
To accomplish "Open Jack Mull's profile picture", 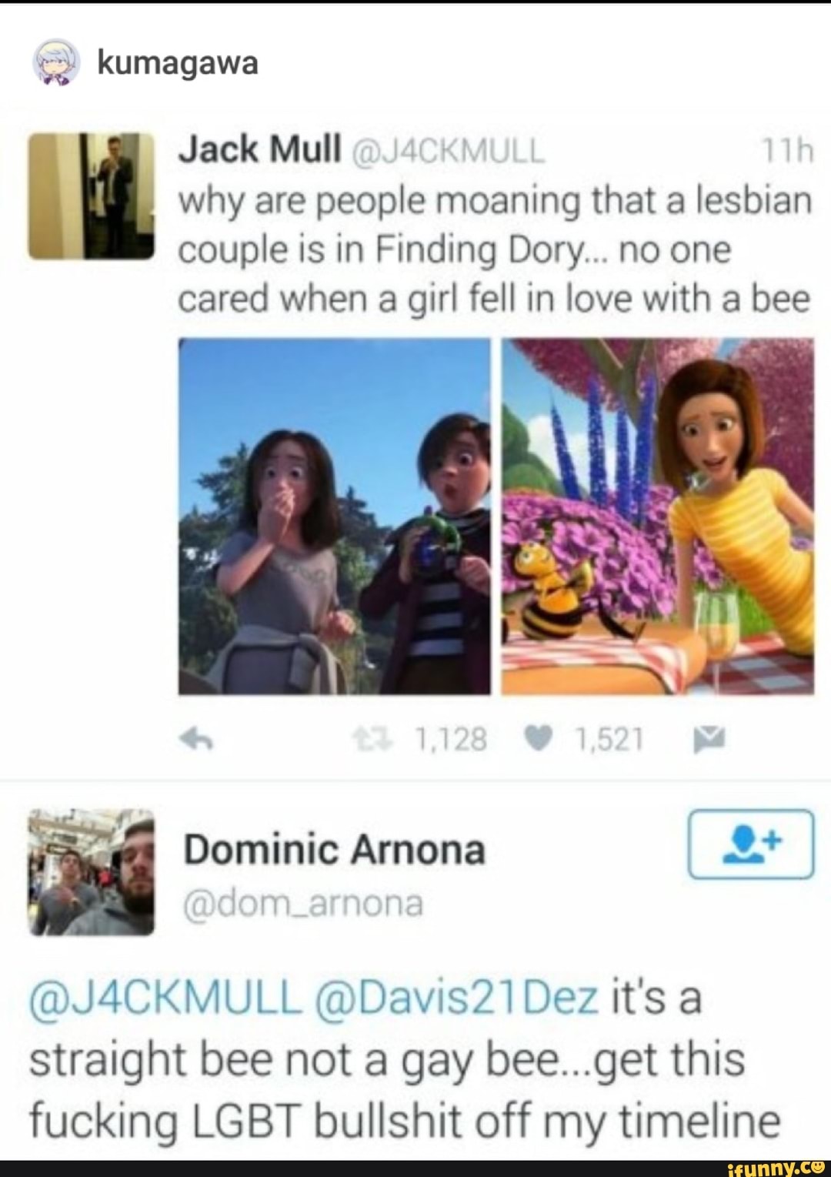I will [x=92, y=196].
